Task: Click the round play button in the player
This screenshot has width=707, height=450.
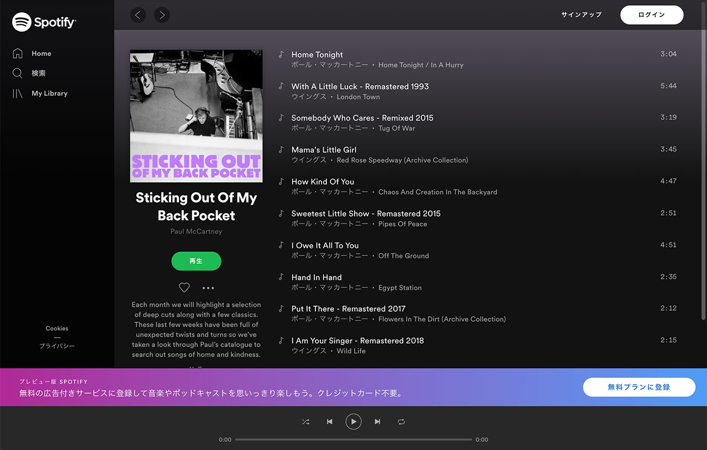Action: [353, 422]
